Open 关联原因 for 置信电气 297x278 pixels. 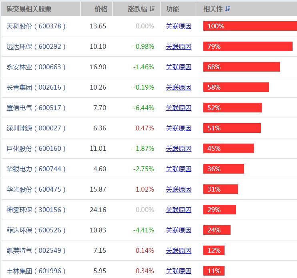tap(179, 108)
